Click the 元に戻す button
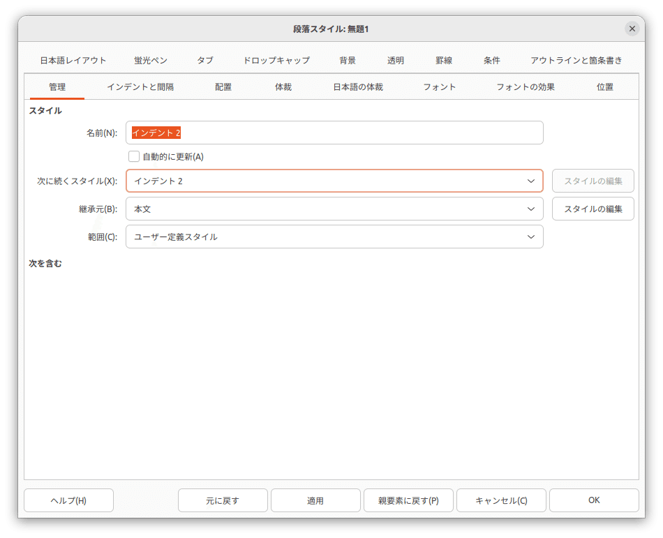663x538 pixels. 223,500
